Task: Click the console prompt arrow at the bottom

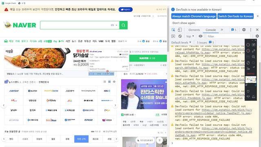Action: pyautogui.click(x=172, y=143)
